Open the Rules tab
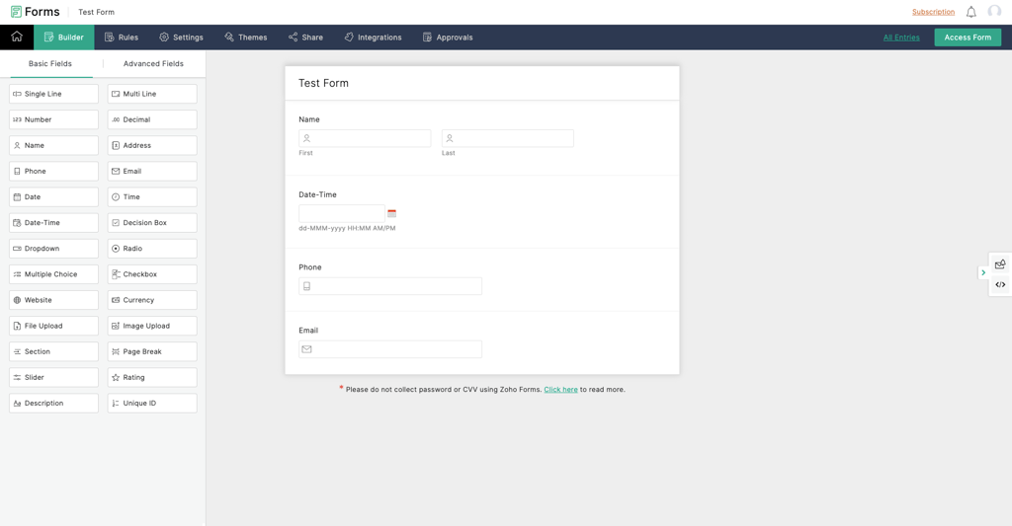This screenshot has height=526, width=1012. [122, 38]
